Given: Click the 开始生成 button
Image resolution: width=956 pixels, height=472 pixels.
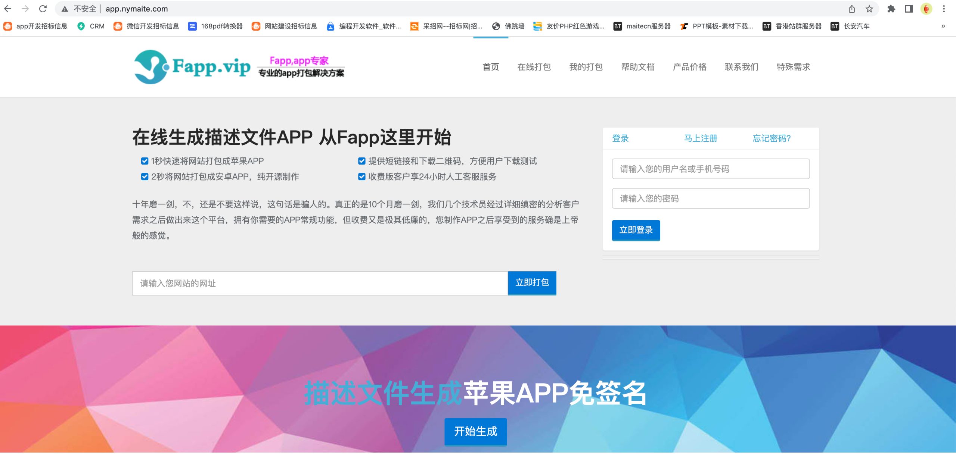Looking at the screenshot, I should point(476,431).
